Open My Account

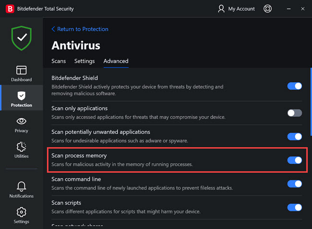(237, 9)
